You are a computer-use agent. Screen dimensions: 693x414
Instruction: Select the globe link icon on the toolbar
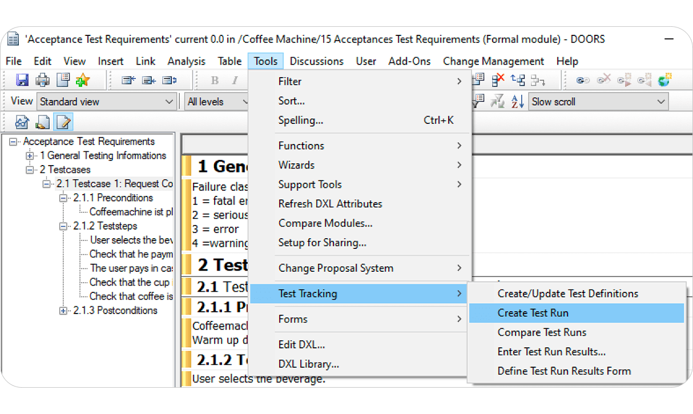[664, 81]
